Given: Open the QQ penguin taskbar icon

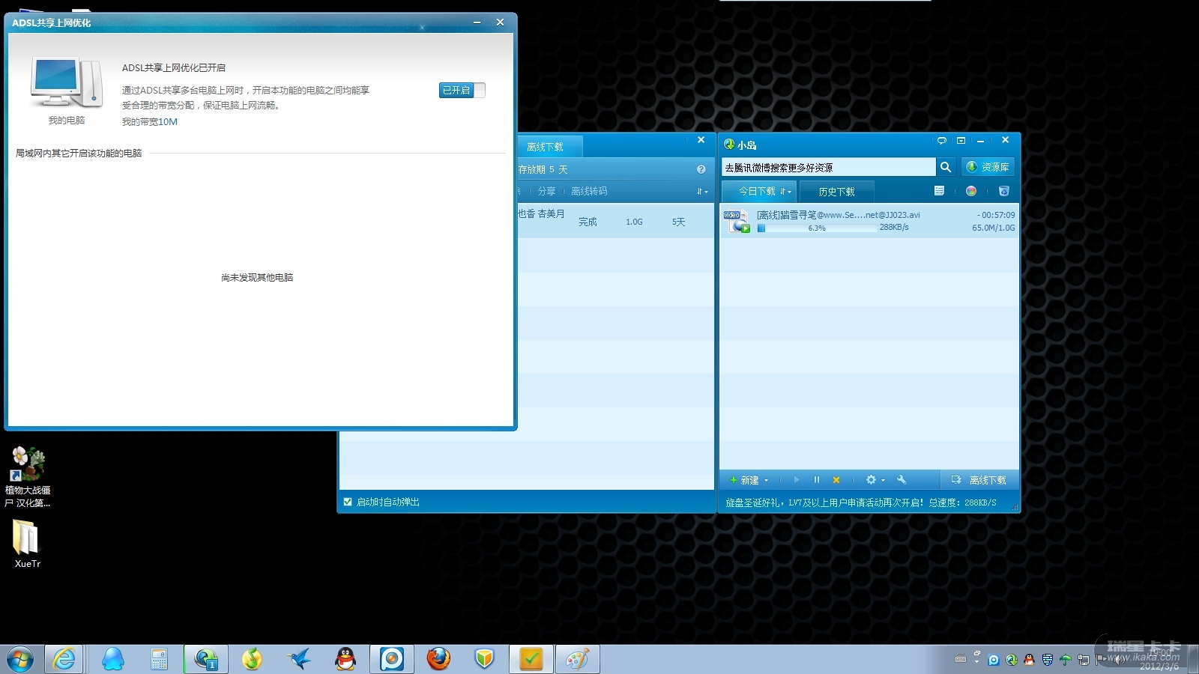Looking at the screenshot, I should point(345,659).
